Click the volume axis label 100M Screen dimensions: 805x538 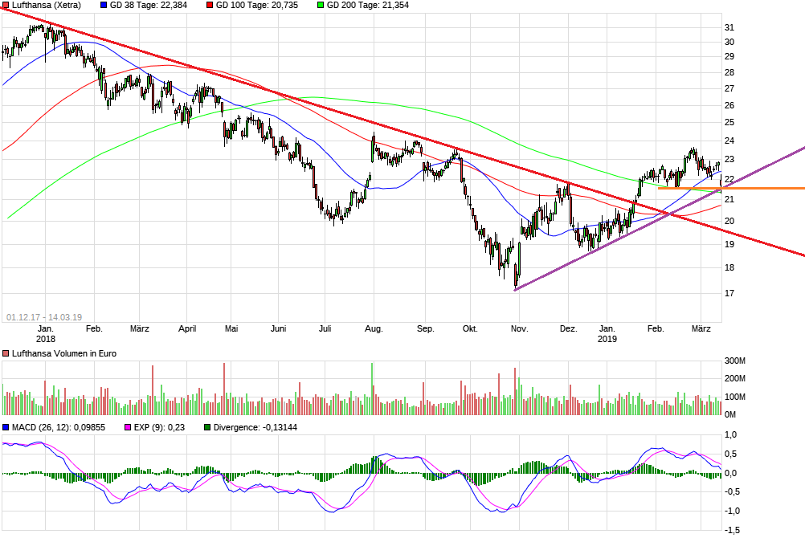[734, 397]
